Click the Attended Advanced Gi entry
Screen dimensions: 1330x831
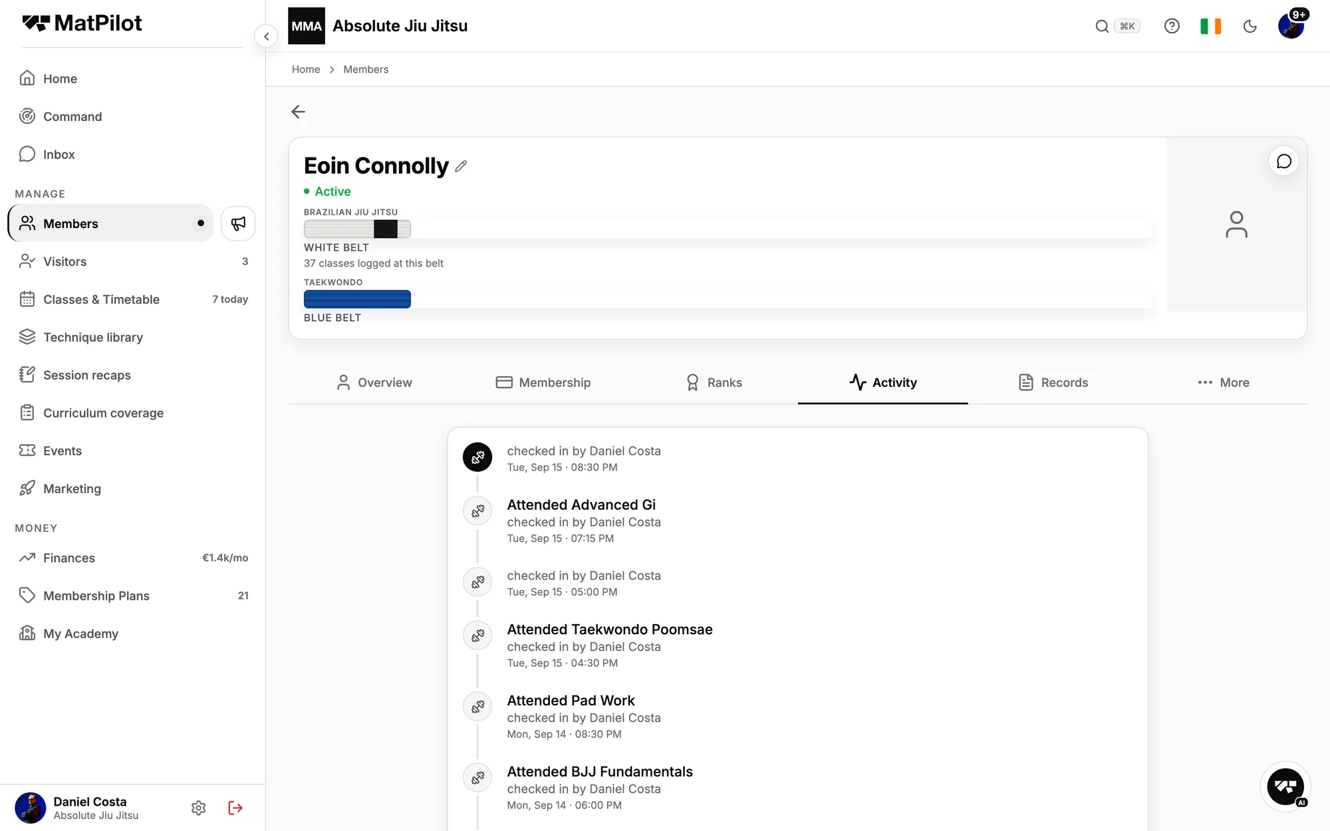[581, 505]
